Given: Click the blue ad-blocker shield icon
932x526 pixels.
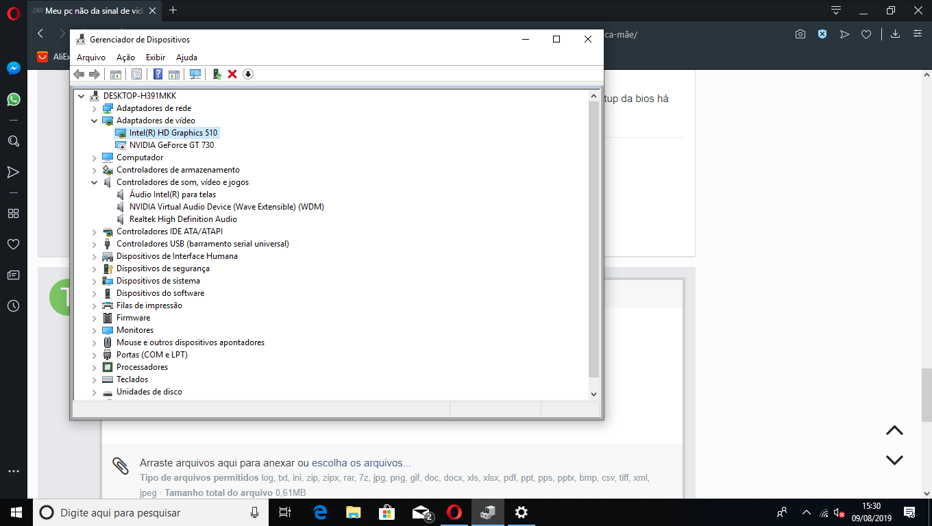Looking at the screenshot, I should (822, 34).
